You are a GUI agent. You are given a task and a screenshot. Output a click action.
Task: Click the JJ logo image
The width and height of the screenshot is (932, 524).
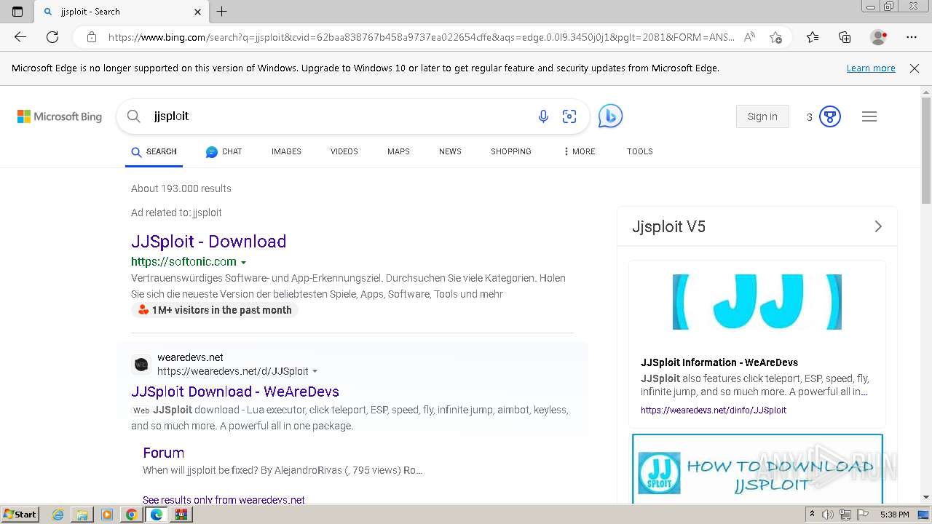click(x=757, y=302)
